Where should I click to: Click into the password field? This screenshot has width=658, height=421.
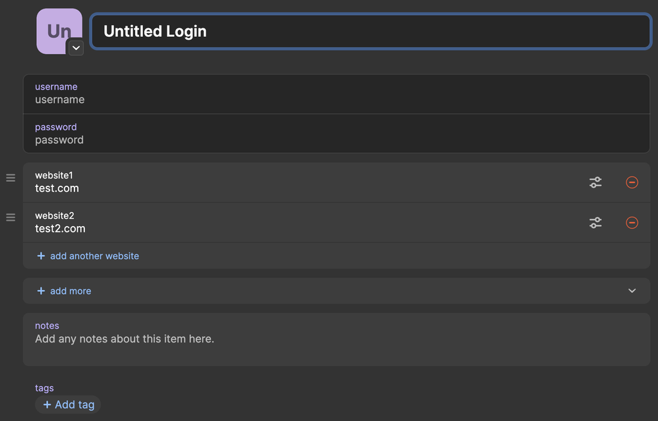pyautogui.click(x=336, y=133)
